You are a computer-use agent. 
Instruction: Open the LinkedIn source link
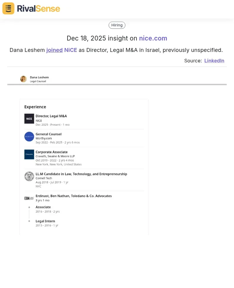214,61
